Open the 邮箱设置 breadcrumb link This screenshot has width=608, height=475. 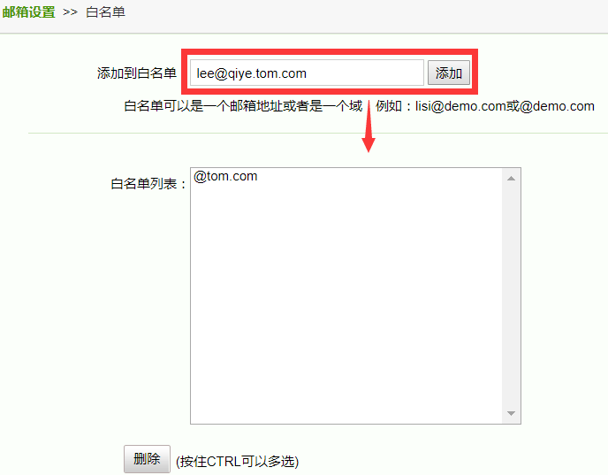click(28, 12)
